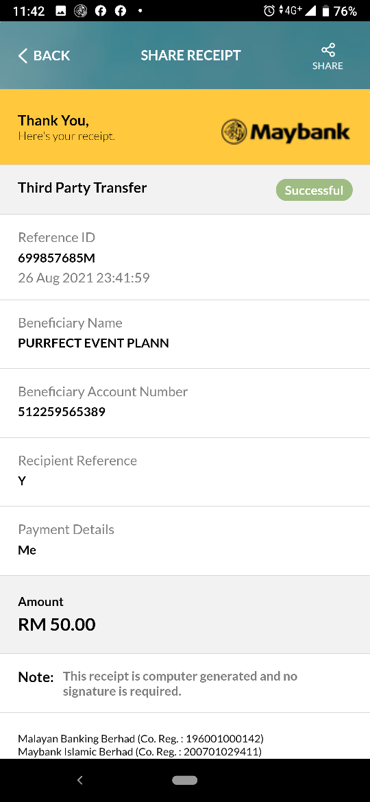Open alarm icon in status bar
The width and height of the screenshot is (370, 802).
click(x=269, y=11)
